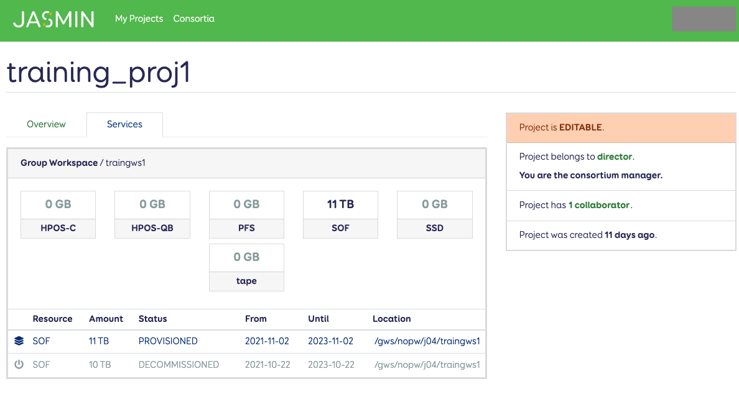Click the Group Workspace traingws1 header
Screen dimensions: 739x407
point(83,163)
